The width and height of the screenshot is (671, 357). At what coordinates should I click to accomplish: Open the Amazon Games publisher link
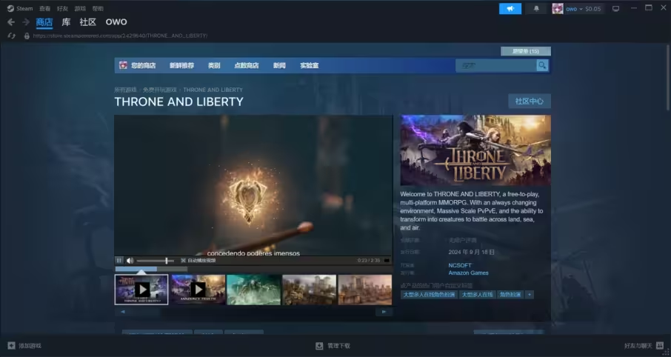tap(468, 273)
